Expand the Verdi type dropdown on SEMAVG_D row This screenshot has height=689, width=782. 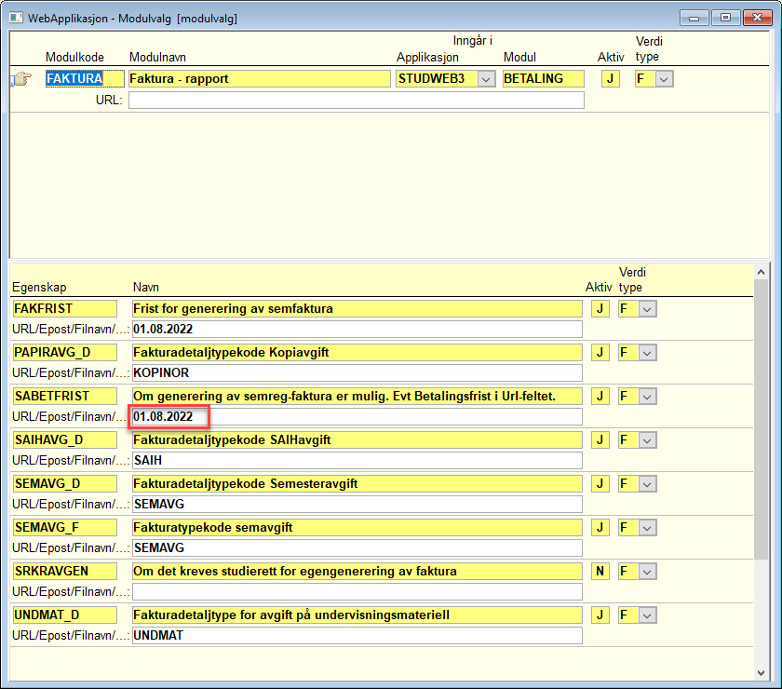click(x=647, y=484)
